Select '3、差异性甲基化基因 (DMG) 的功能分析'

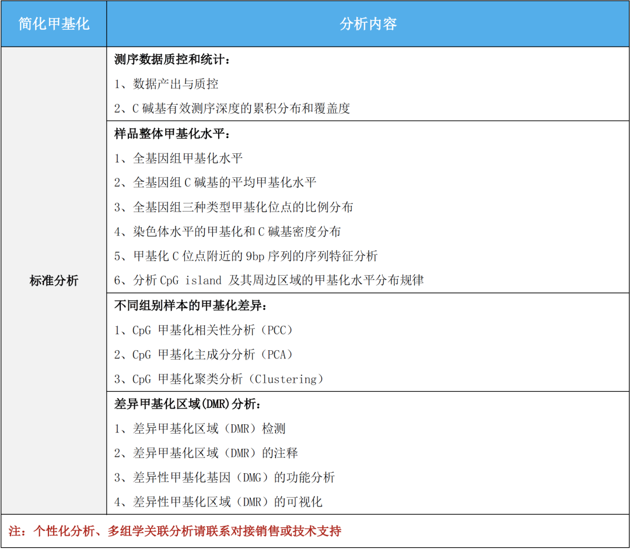[x=225, y=477]
